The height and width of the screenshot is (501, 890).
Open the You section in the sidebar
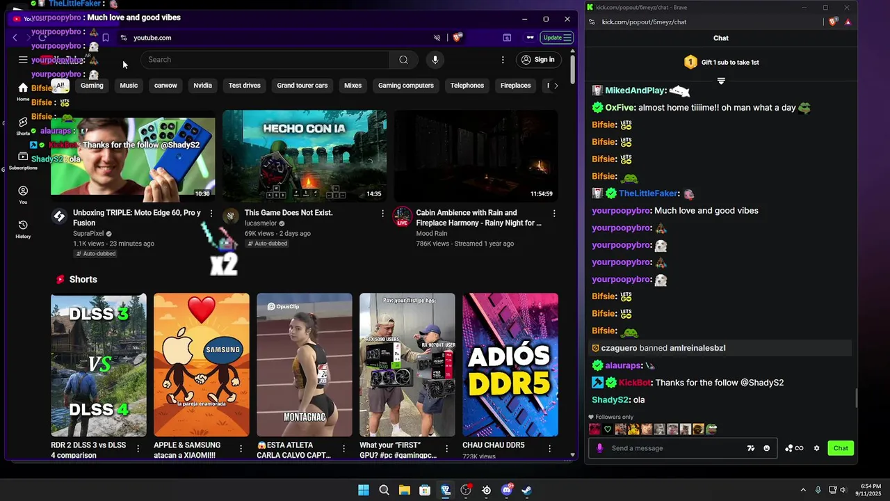[23, 195]
